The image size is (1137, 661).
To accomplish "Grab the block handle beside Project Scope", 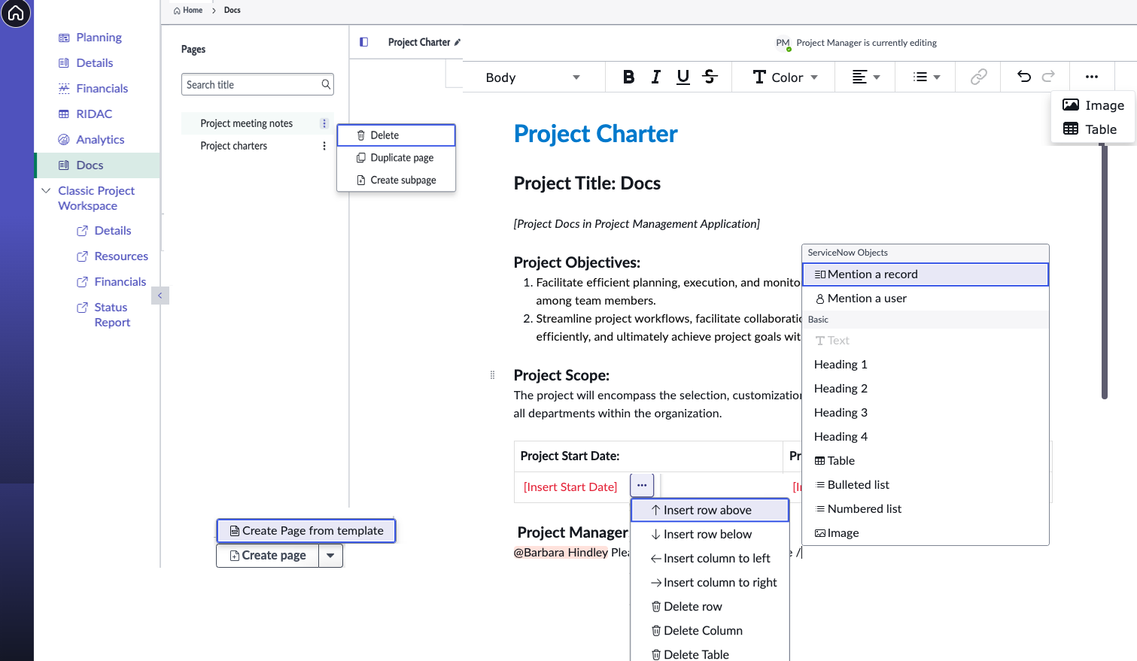I will tap(493, 374).
